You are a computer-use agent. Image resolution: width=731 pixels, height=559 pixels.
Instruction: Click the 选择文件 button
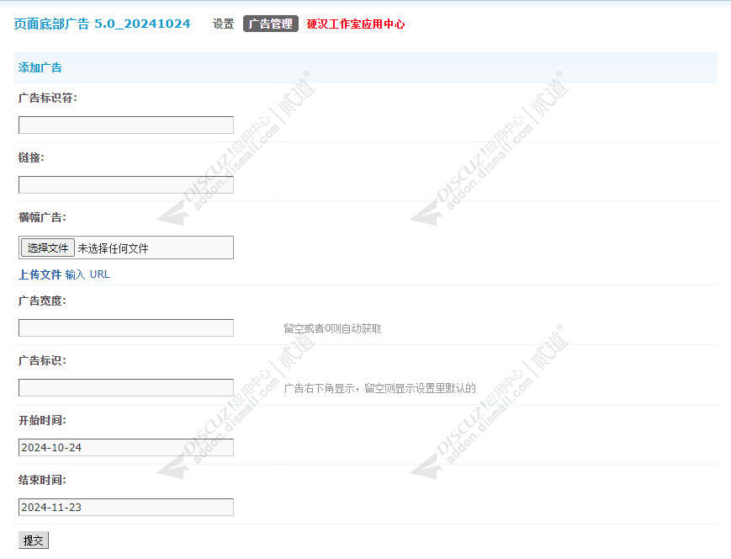(48, 248)
